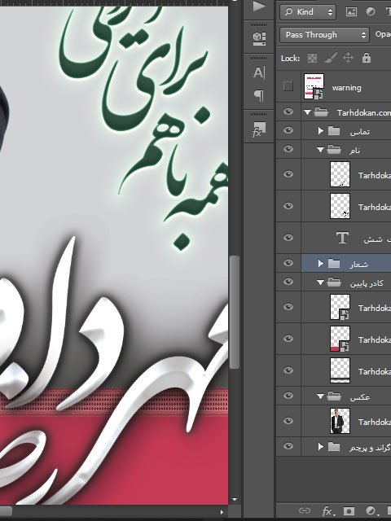Open the Kind filter dropdown

[x=308, y=12]
